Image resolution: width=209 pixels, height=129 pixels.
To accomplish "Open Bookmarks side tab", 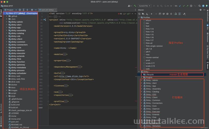I will [x=1, y=121].
